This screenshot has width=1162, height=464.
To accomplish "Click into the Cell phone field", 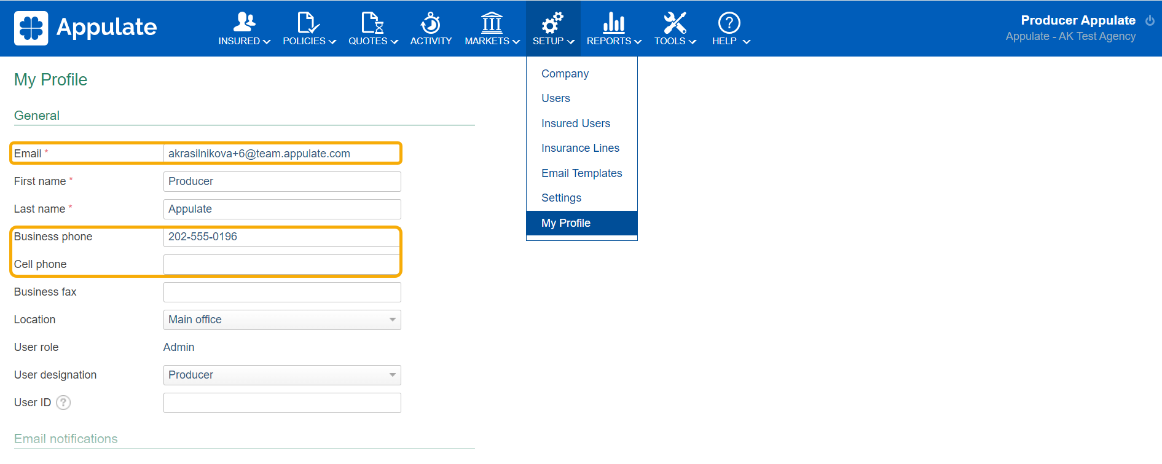I will coord(282,264).
